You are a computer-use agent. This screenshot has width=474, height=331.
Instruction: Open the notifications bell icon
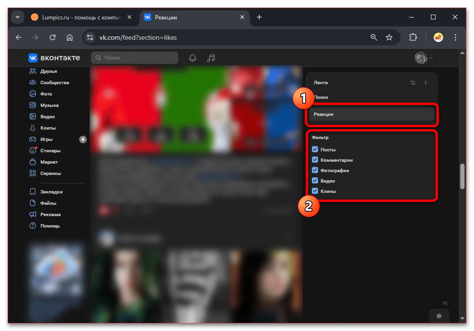click(192, 58)
